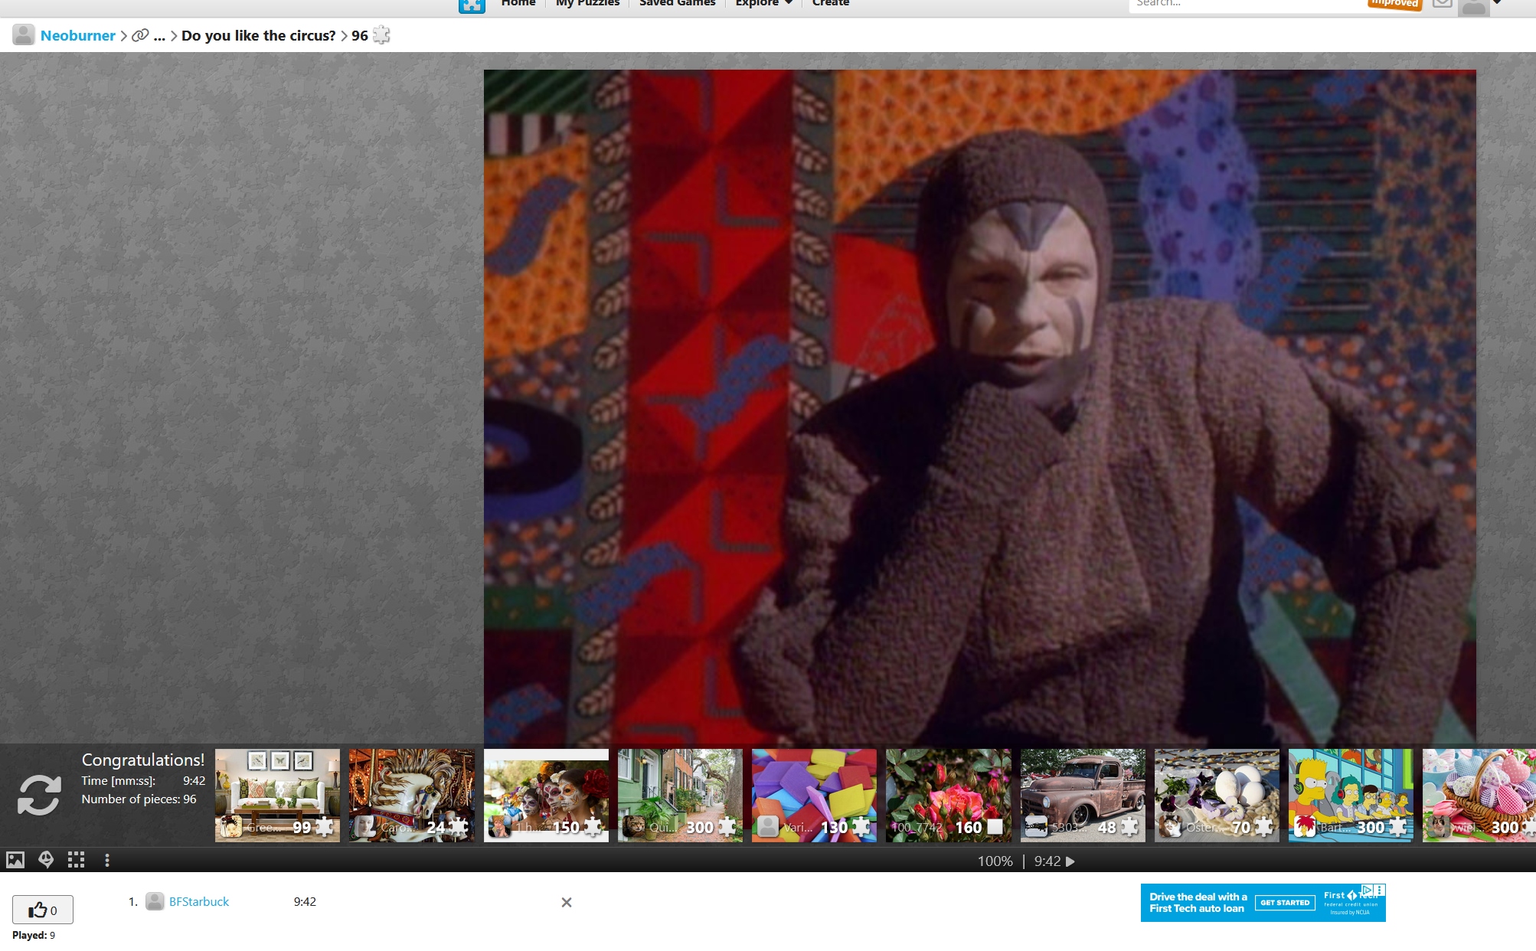1536x951 pixels.
Task: Open the jigsaw site logo icon
Action: pyautogui.click(x=472, y=5)
